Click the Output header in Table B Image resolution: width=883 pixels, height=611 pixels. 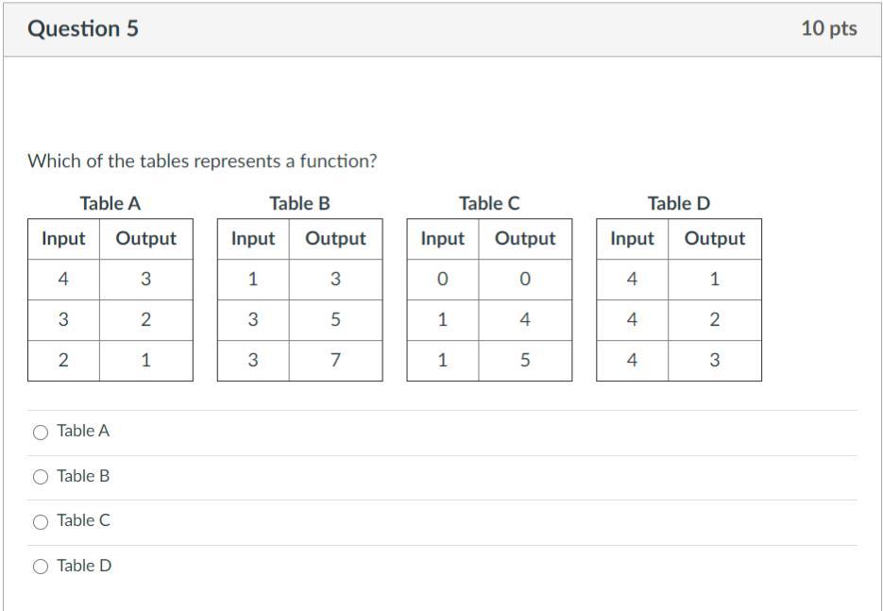pyautogui.click(x=335, y=239)
